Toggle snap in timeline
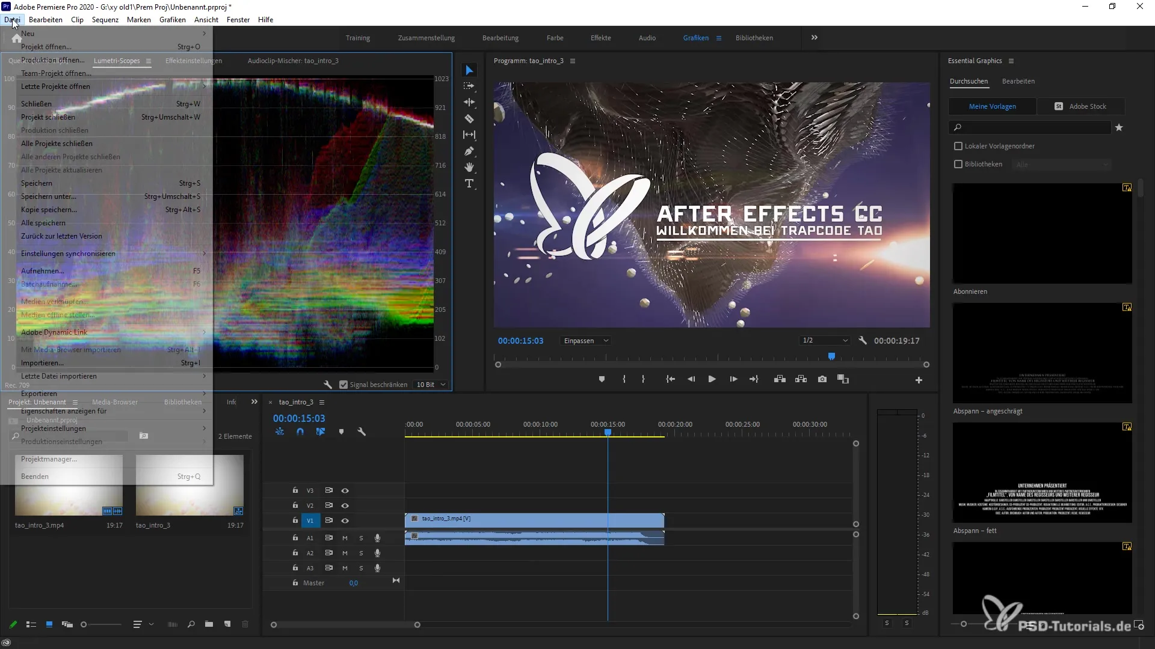Screen dimensions: 1155x649 click(300, 431)
